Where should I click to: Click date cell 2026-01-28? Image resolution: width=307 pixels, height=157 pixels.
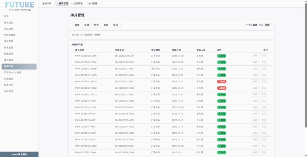click(x=178, y=56)
